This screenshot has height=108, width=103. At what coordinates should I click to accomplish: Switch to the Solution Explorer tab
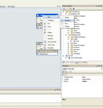[x=69, y=62]
